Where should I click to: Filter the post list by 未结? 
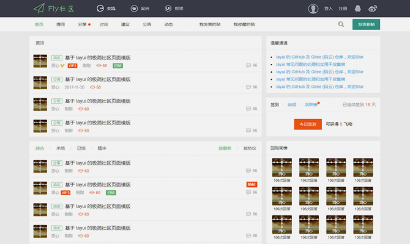[61, 148]
